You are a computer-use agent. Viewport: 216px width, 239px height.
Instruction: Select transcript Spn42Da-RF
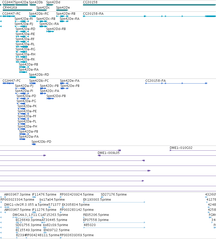pyautogui.click(x=25, y=39)
